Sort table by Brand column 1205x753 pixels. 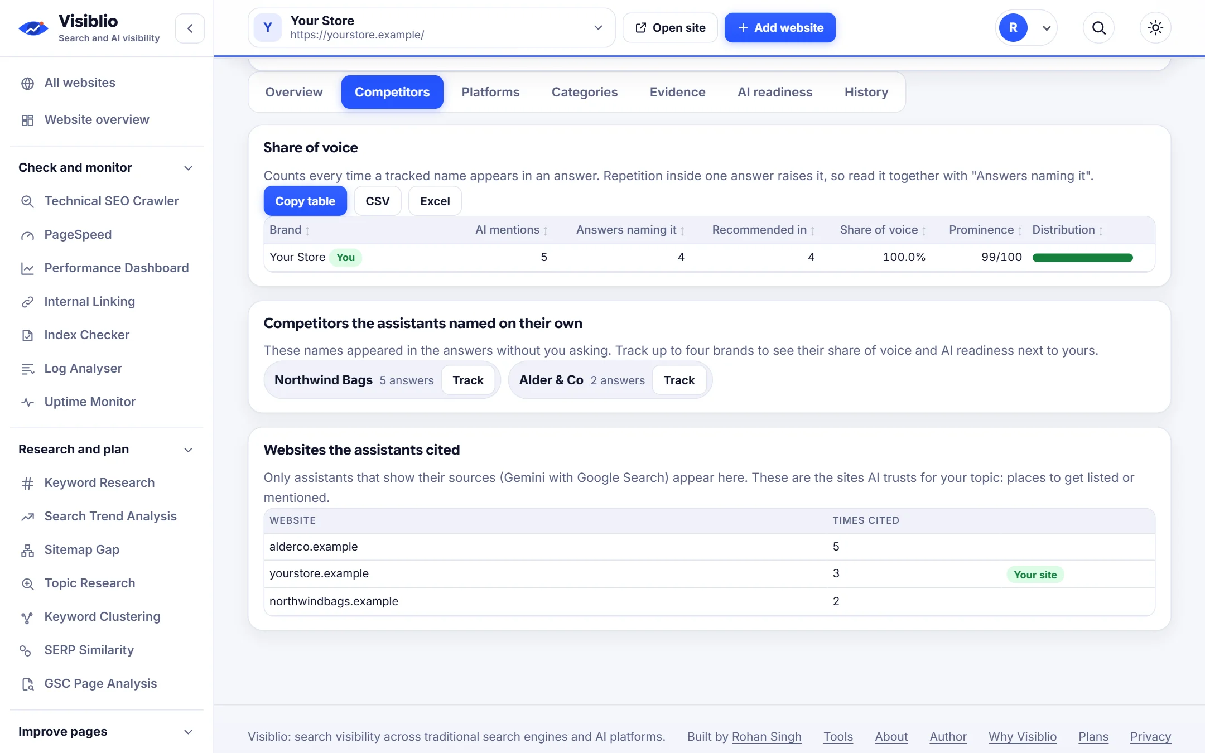click(290, 230)
